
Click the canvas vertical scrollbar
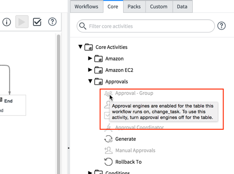58,104
